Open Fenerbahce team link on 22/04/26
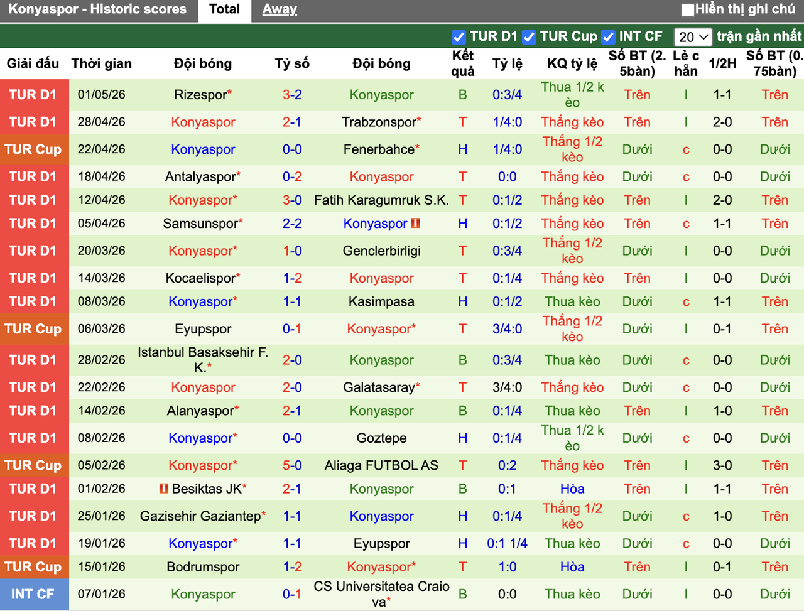804x611 pixels. [379, 149]
